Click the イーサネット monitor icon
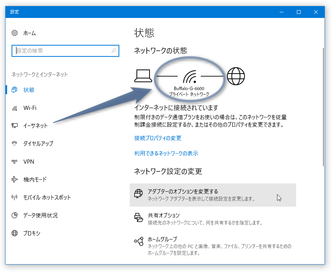332x272 pixels. click(x=15, y=126)
